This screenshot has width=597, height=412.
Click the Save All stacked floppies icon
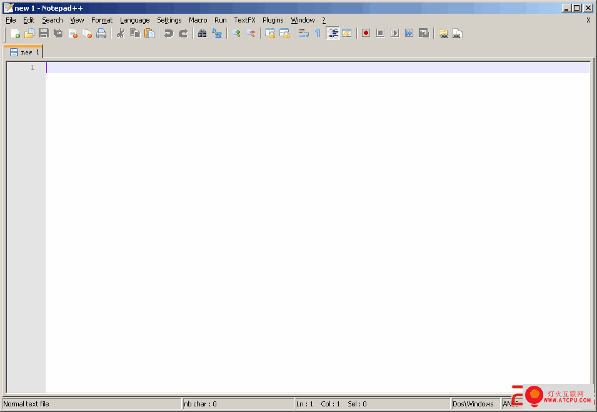(58, 34)
